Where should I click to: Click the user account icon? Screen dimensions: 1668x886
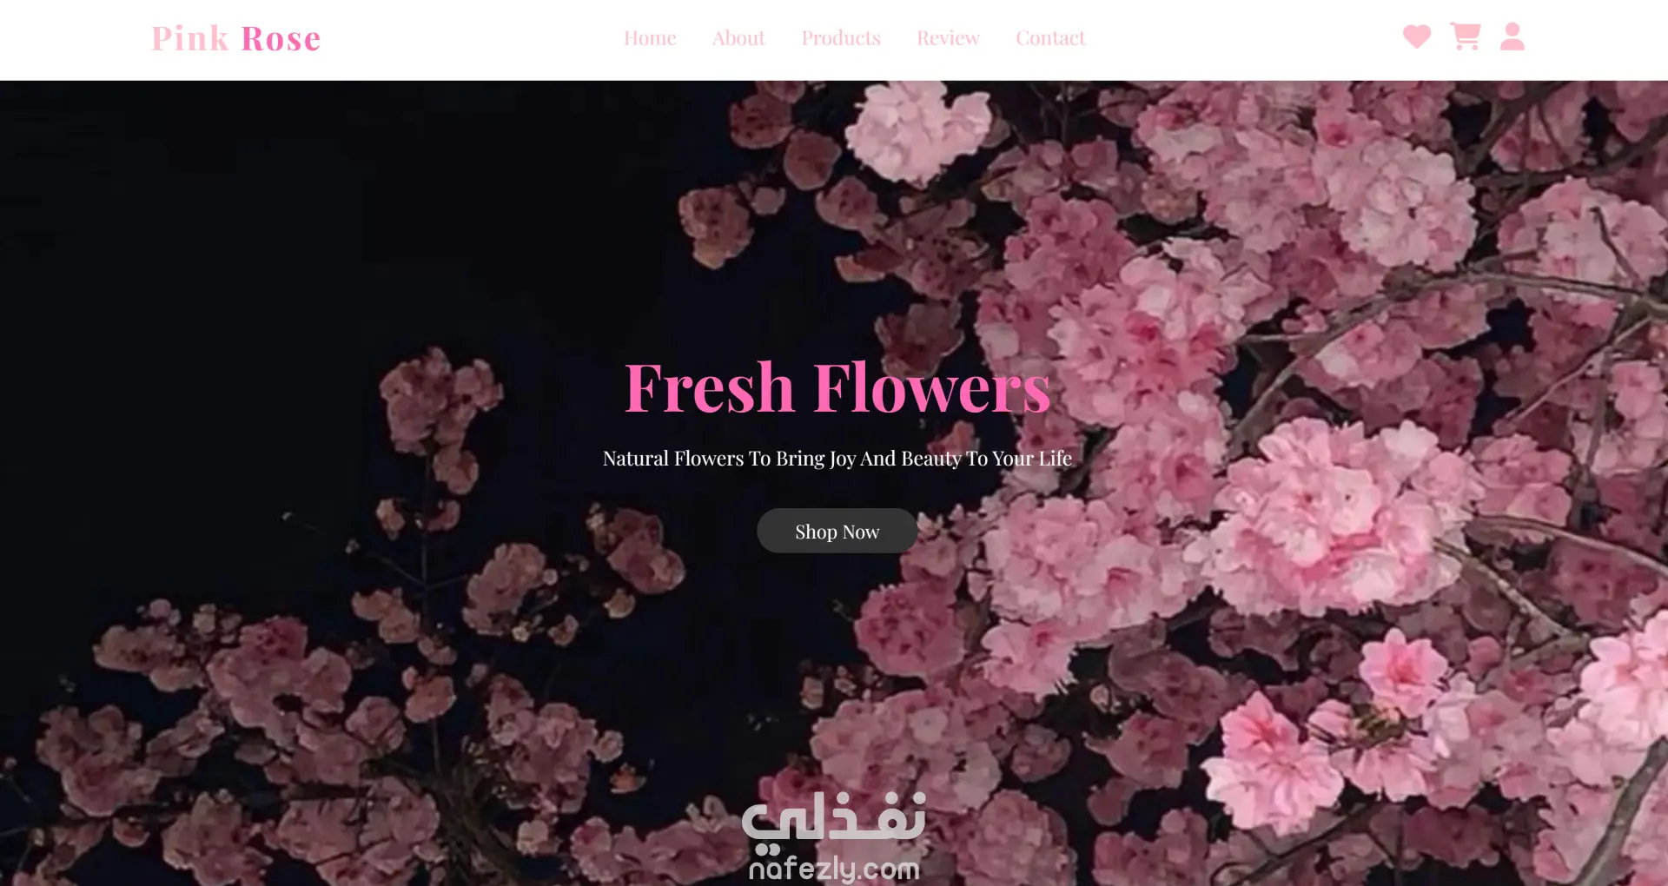(1512, 36)
